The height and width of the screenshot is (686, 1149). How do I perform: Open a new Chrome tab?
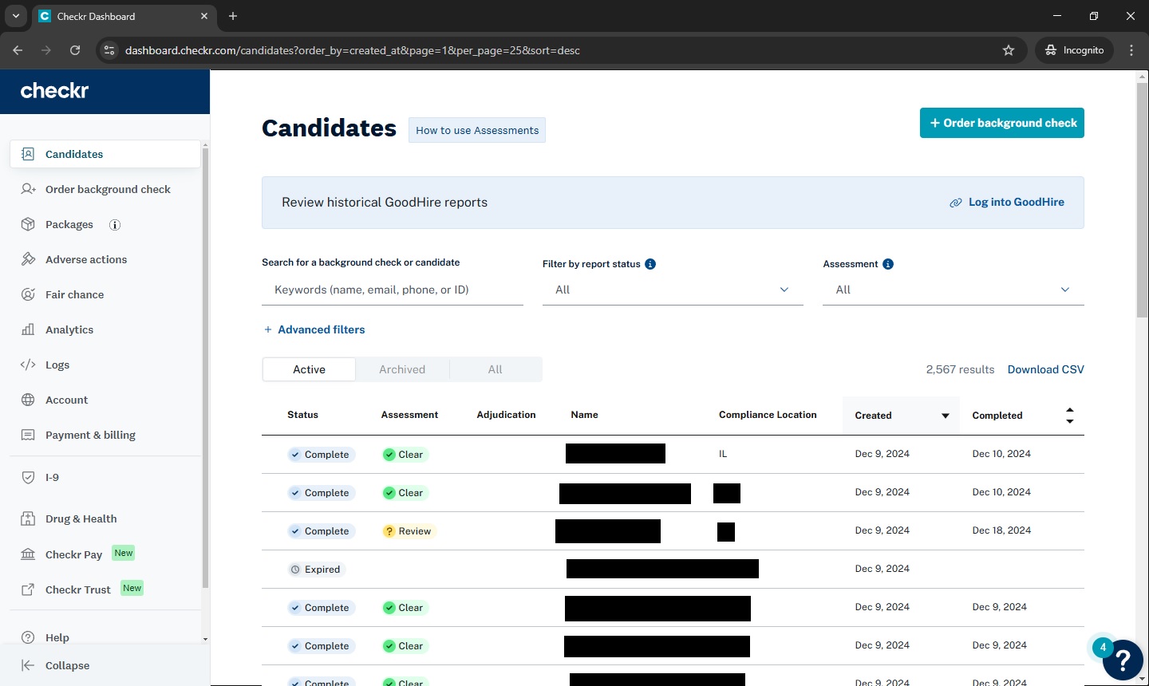click(233, 16)
